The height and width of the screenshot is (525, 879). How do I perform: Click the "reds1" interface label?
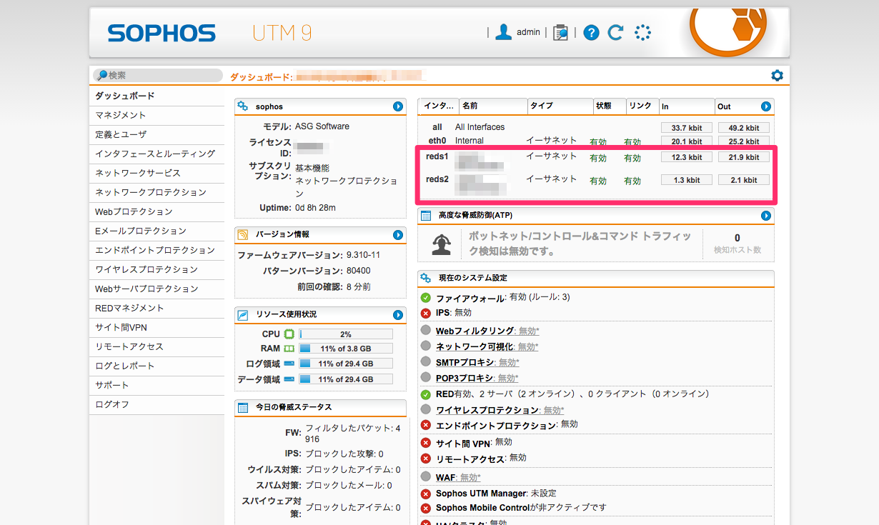coord(437,156)
